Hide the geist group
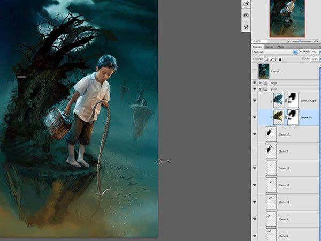Viewport: 321px width, 241px height. [255, 89]
